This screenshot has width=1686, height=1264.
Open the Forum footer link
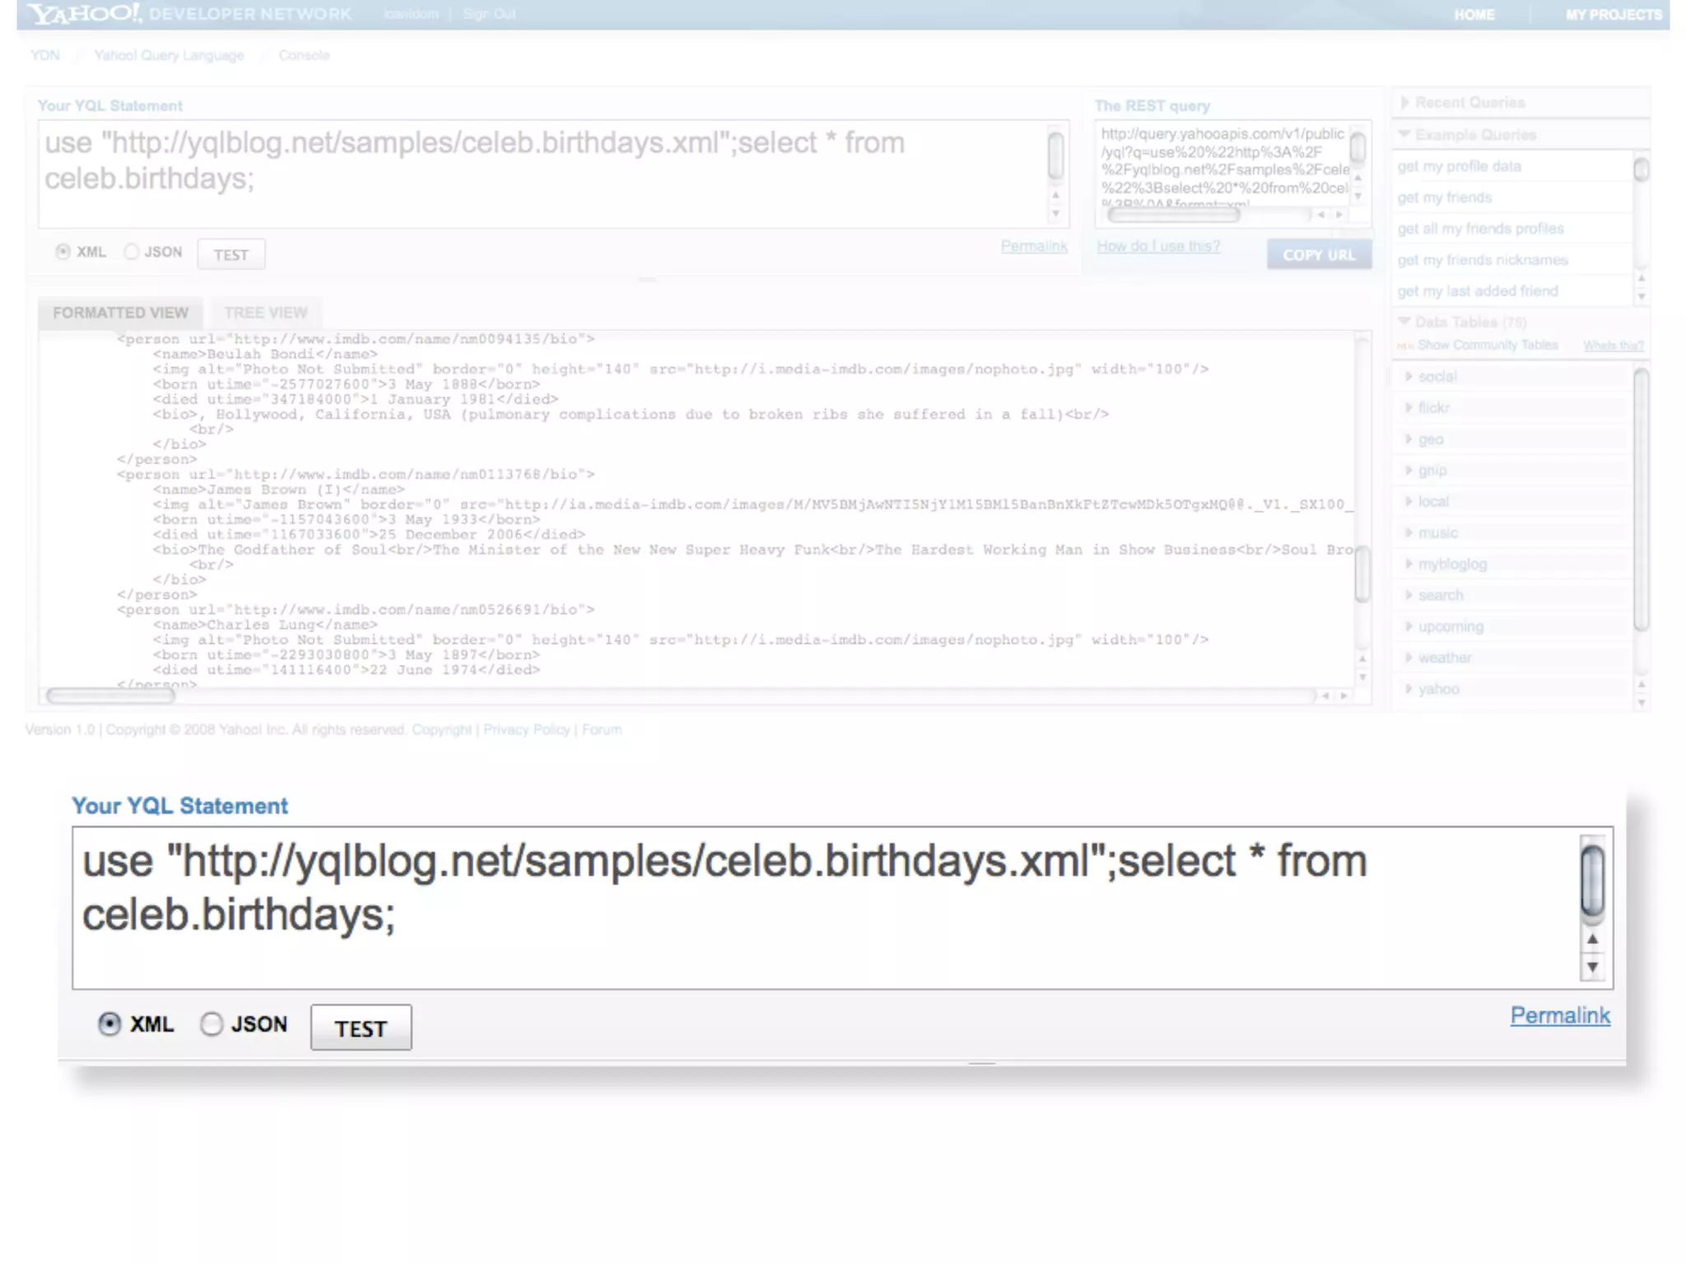tap(602, 730)
